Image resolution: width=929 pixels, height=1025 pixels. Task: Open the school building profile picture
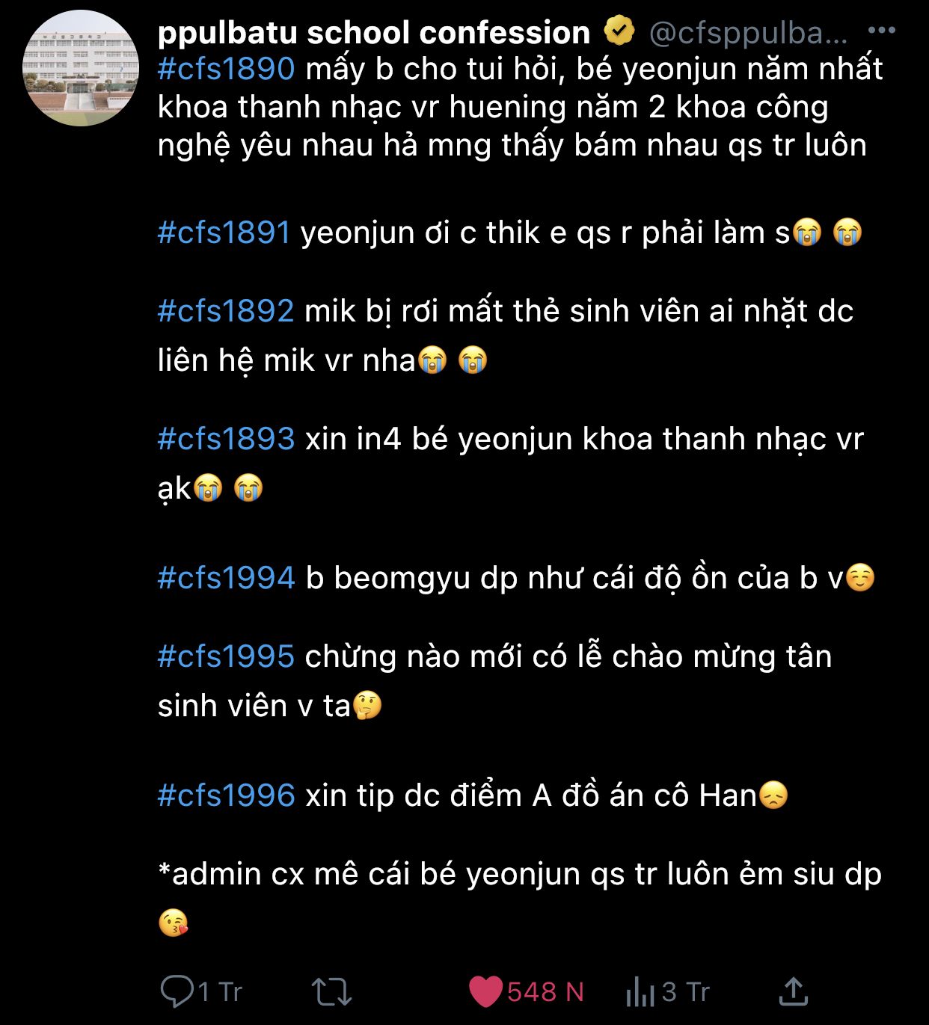(81, 68)
